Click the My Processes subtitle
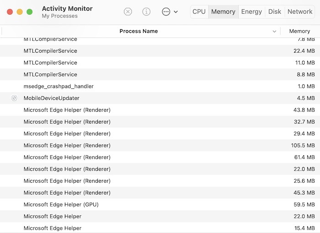320x233 pixels. (59, 16)
